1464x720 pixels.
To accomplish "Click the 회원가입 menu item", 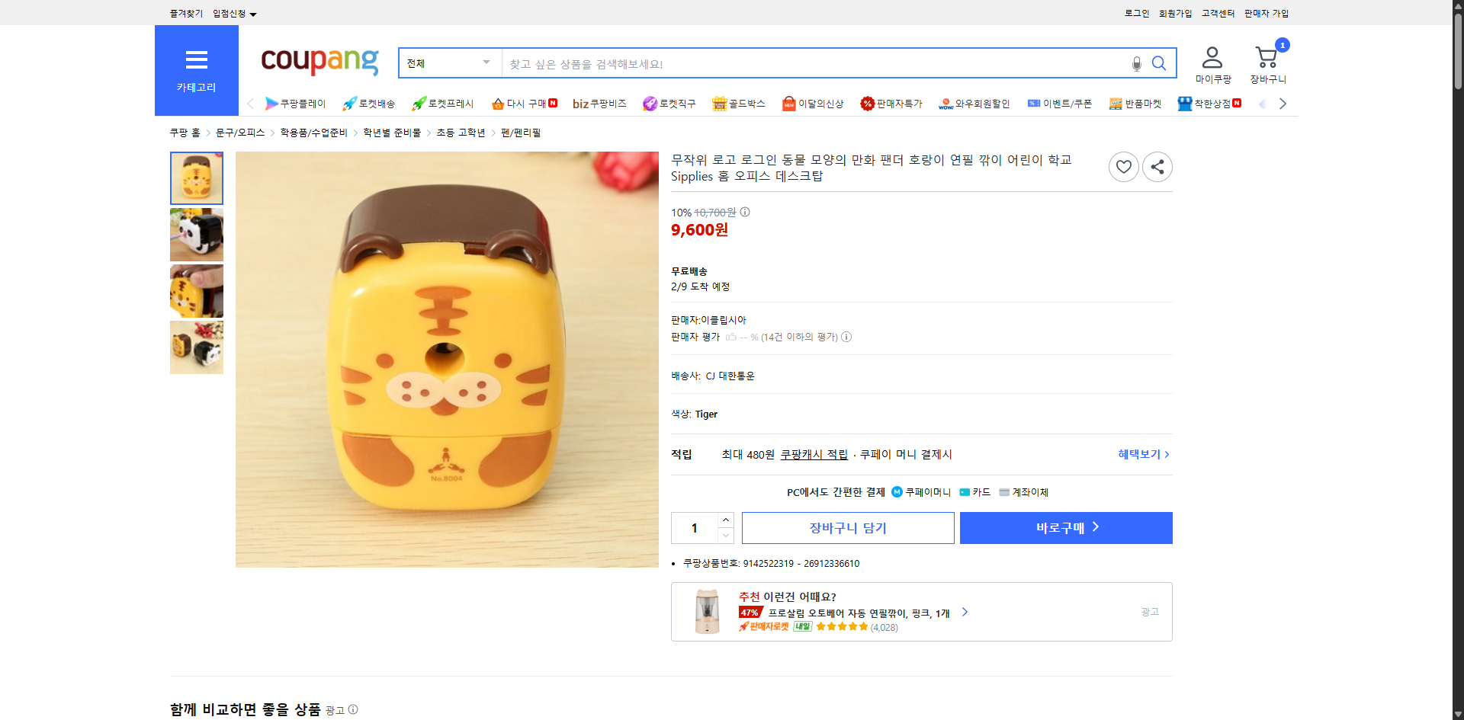I will [1174, 13].
